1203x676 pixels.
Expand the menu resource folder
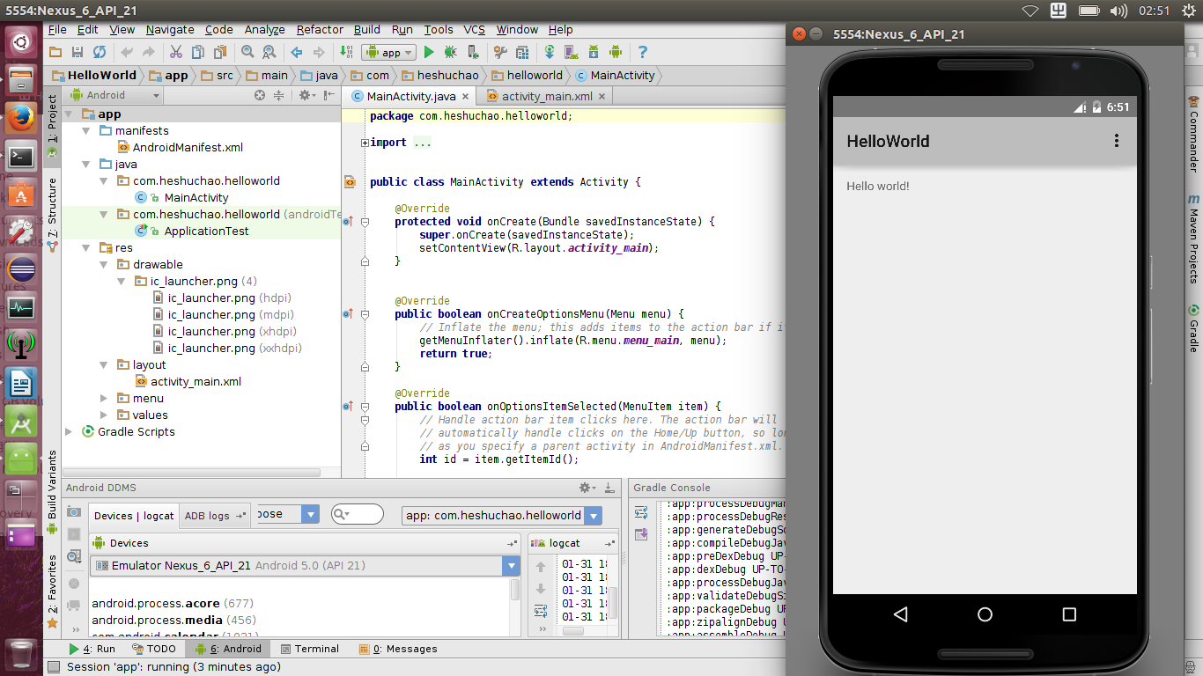coord(104,398)
